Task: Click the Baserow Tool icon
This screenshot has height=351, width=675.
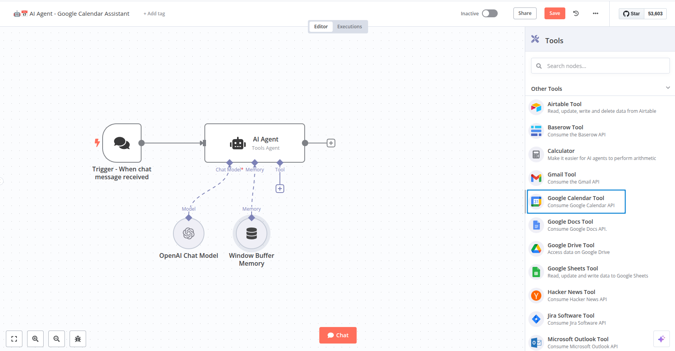Action: pos(536,131)
